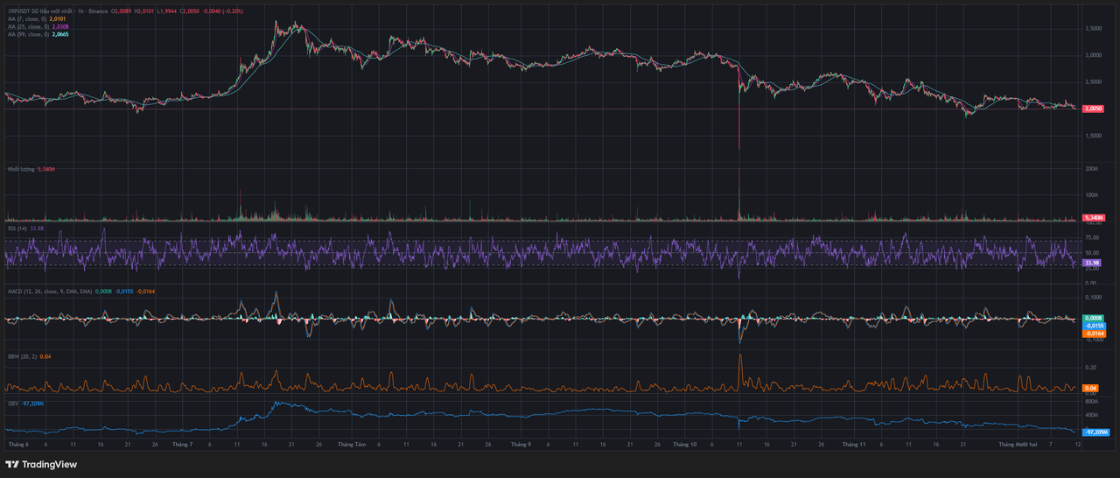Click the 3,5000 price scale value

coord(1094,29)
